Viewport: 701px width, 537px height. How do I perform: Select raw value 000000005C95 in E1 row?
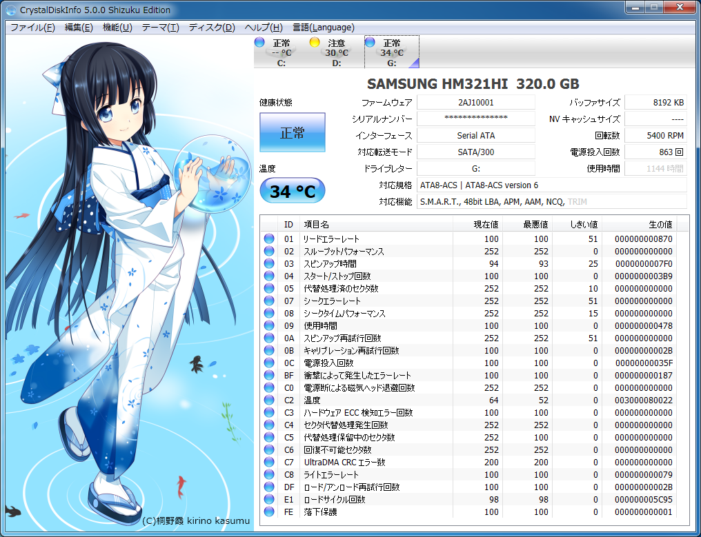click(643, 500)
